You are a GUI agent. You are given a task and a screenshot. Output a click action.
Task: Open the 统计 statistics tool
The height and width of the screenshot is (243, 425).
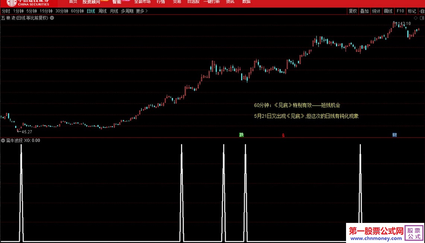coord(376,11)
